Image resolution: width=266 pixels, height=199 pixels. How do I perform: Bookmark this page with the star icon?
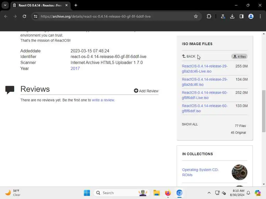(x=196, y=16)
